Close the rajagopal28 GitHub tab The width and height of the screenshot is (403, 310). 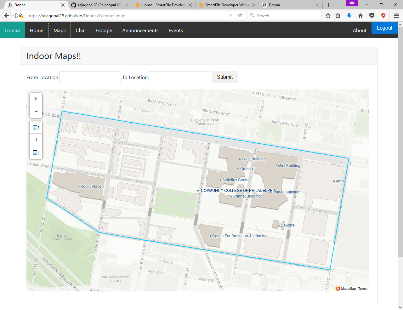click(x=127, y=5)
